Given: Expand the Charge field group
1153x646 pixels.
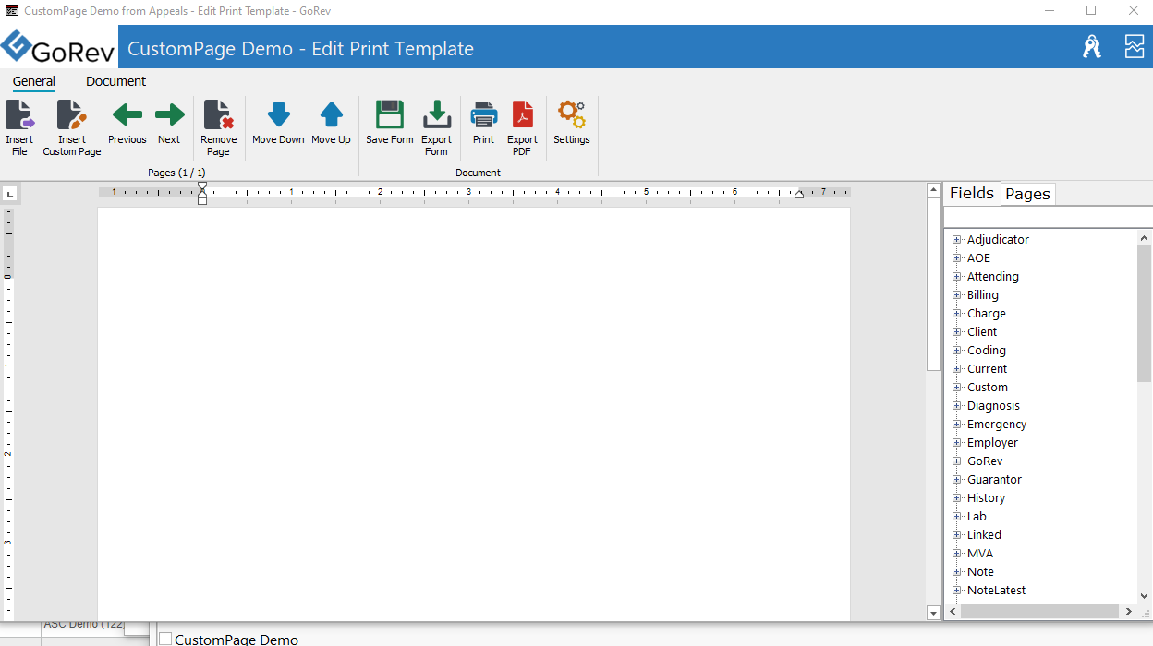Looking at the screenshot, I should pos(957,314).
